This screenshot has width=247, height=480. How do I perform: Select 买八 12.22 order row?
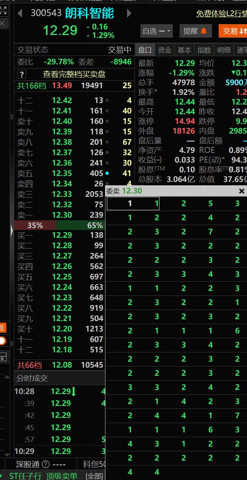click(60, 308)
